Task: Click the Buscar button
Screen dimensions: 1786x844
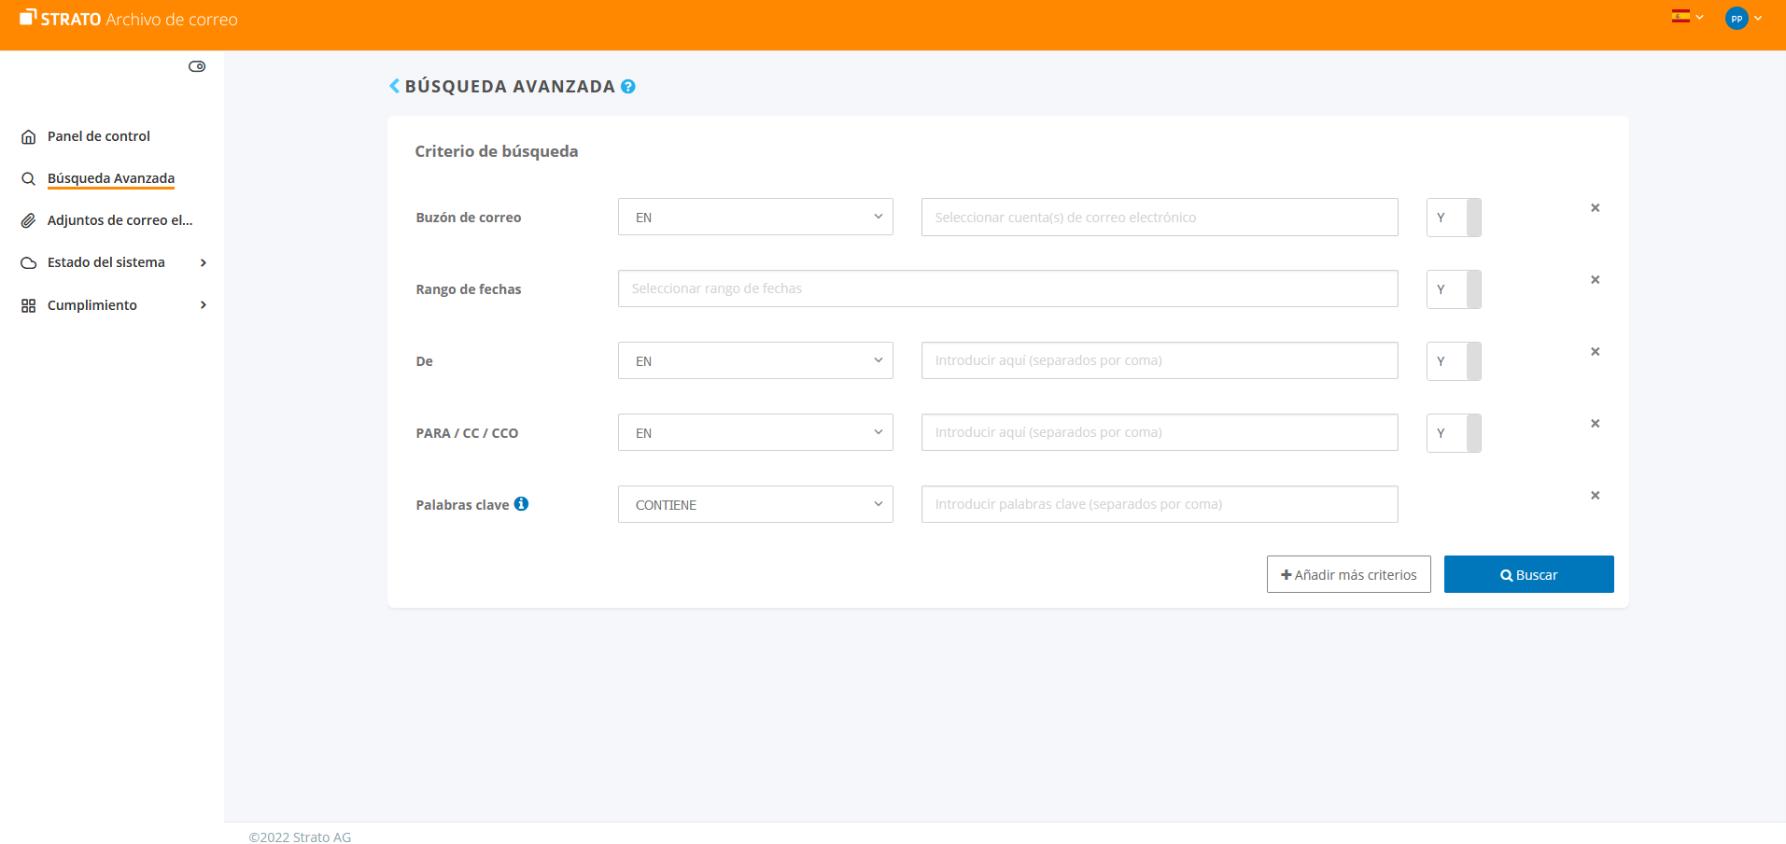Action: point(1528,574)
